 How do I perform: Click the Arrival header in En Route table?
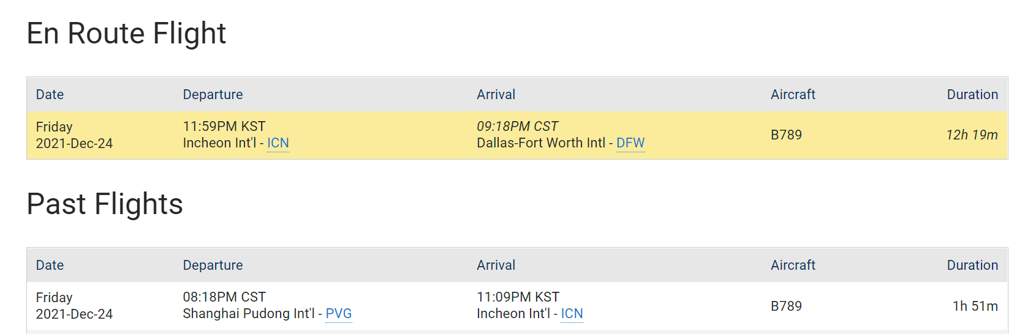coord(496,95)
